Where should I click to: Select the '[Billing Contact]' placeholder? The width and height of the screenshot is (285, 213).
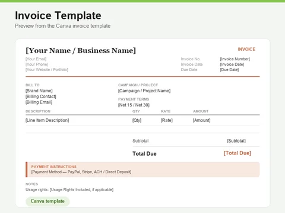41,96
